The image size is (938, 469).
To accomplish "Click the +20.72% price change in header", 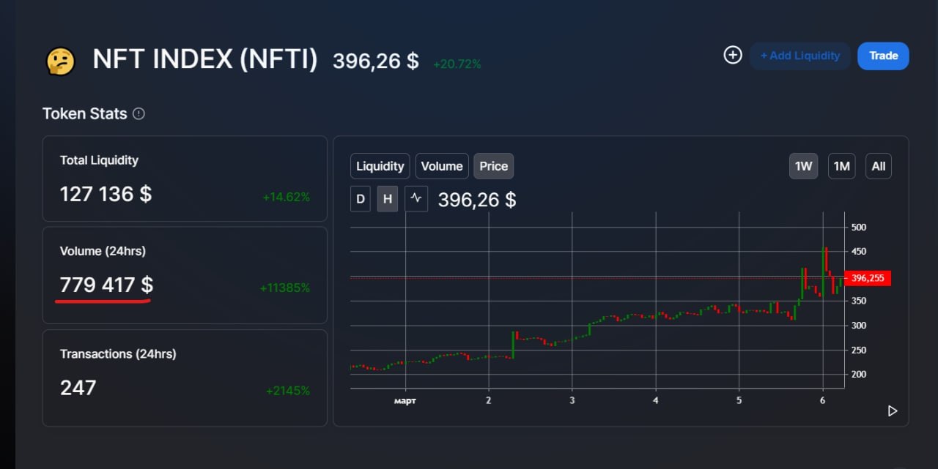I will point(457,64).
